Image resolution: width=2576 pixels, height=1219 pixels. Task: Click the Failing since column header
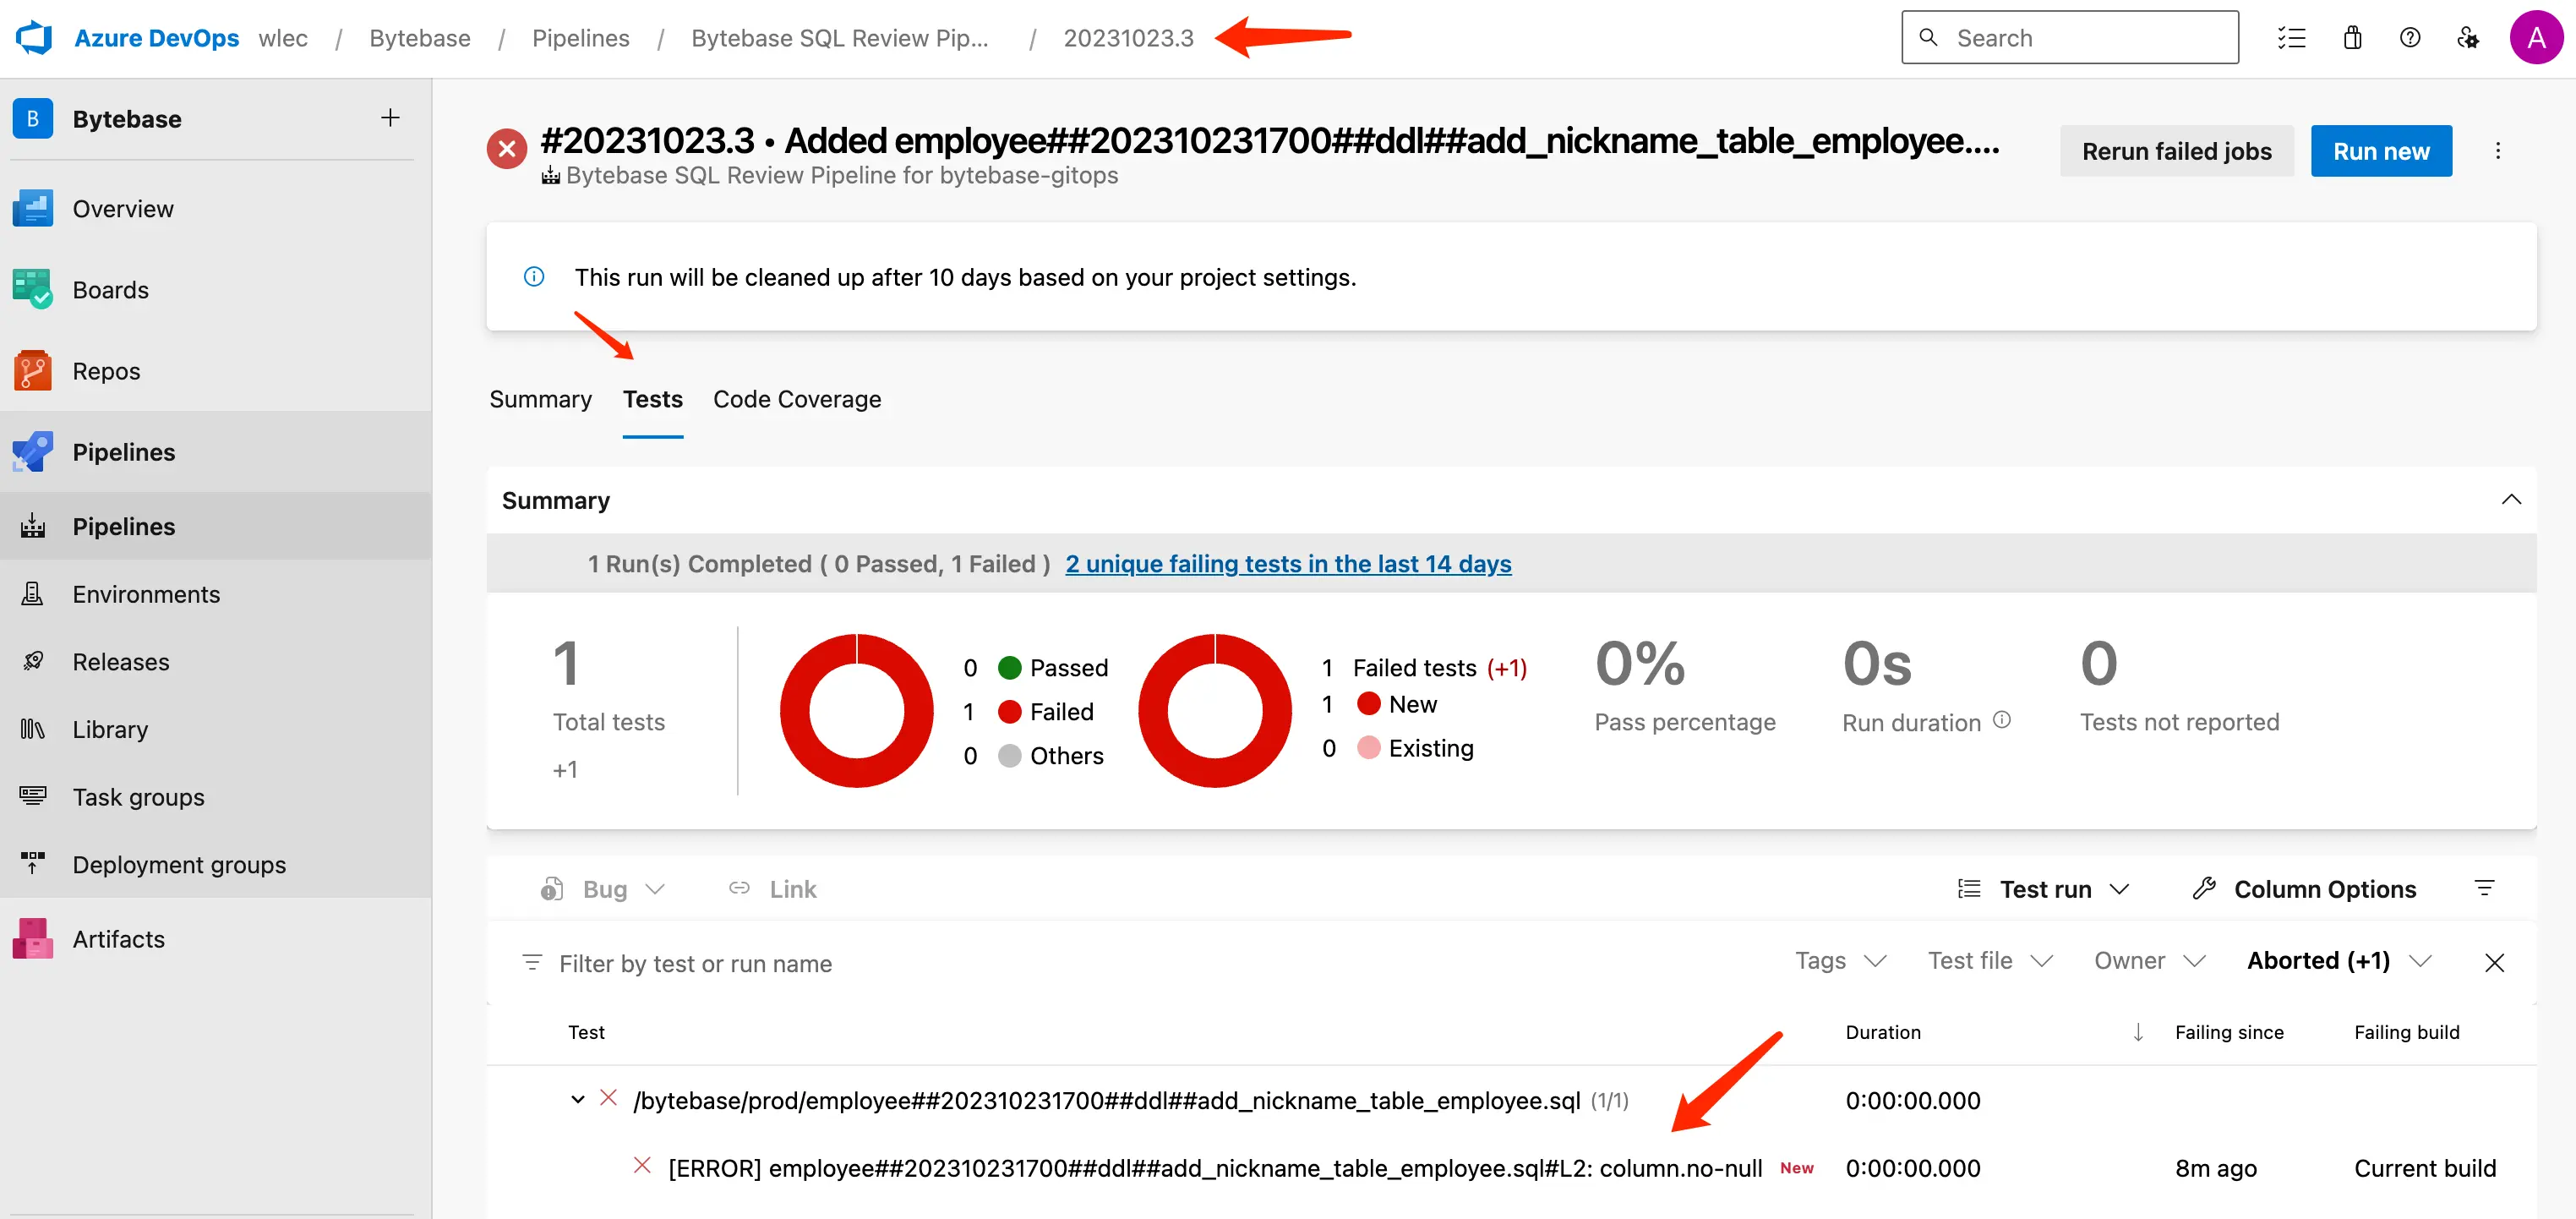tap(2229, 1032)
